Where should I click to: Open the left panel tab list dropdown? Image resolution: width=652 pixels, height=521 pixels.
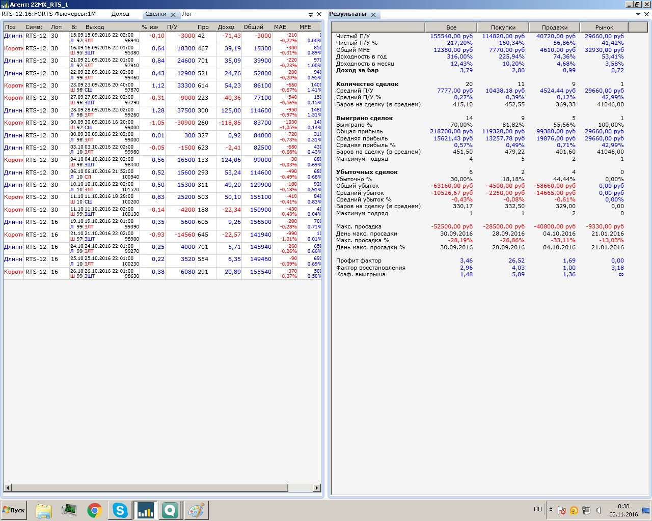311,15
